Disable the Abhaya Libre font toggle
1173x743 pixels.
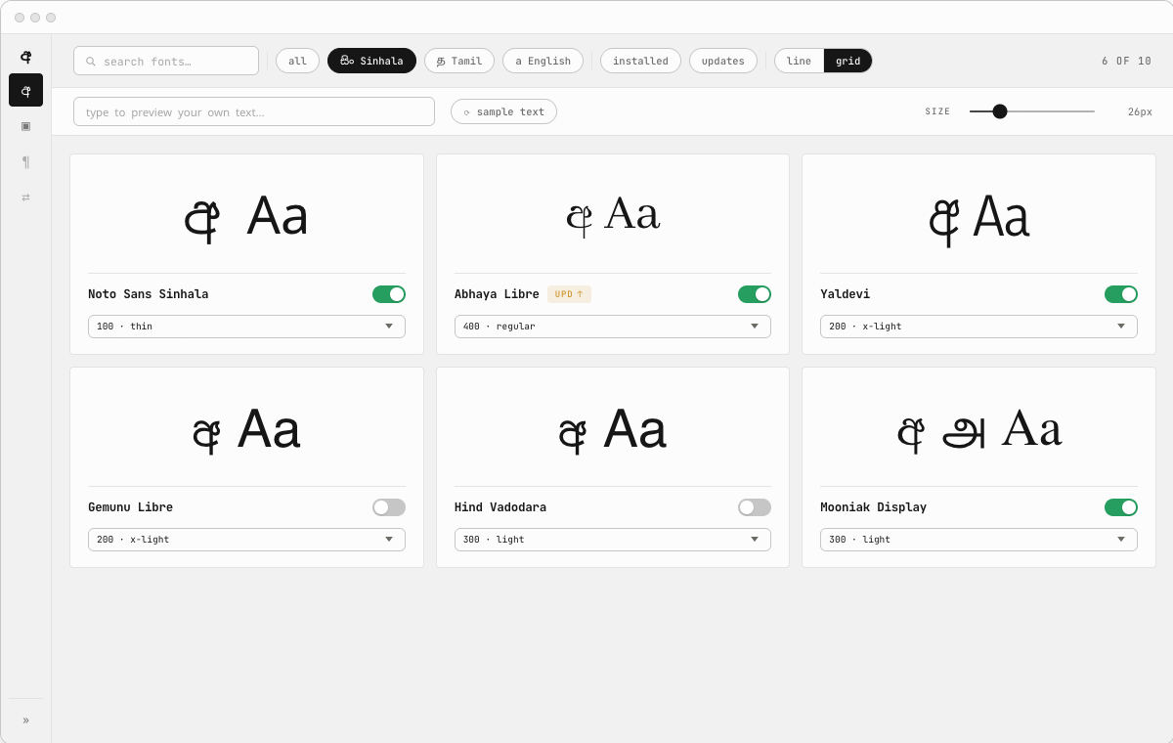pyautogui.click(x=755, y=294)
